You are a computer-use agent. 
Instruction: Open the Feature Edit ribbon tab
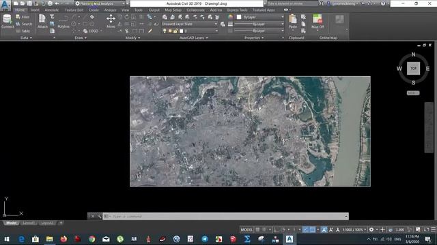(x=74, y=10)
